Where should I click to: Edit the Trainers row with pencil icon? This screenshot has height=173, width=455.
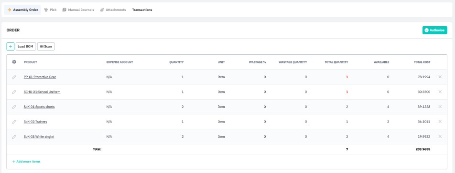[14, 122]
